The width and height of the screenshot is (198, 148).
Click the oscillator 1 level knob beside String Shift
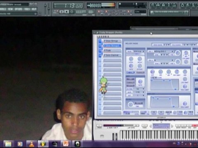tap(178, 53)
